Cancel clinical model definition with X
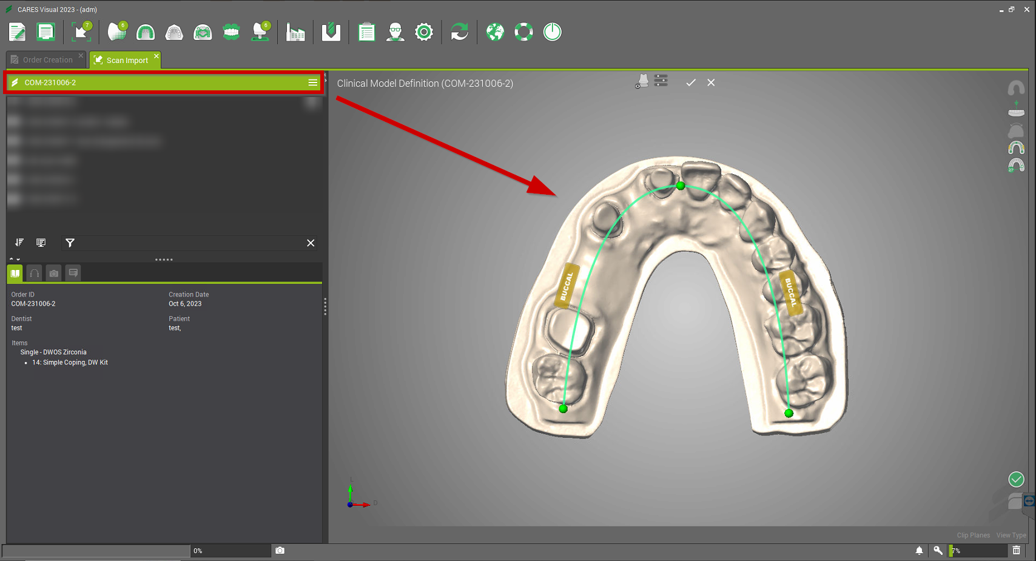Image resolution: width=1036 pixels, height=561 pixels. [x=711, y=82]
